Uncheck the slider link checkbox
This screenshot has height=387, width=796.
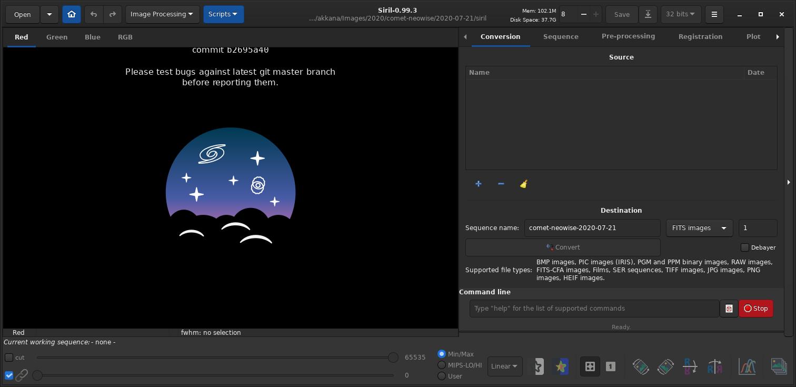(x=9, y=375)
